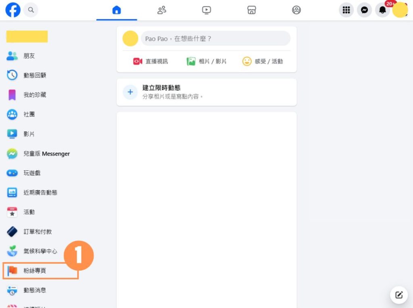Open the Groups tab in top bar

pyautogui.click(x=296, y=10)
